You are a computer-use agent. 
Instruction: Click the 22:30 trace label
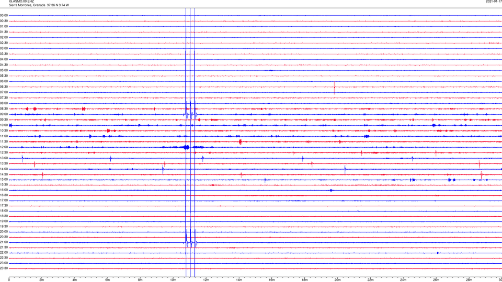pyautogui.click(x=4, y=257)
